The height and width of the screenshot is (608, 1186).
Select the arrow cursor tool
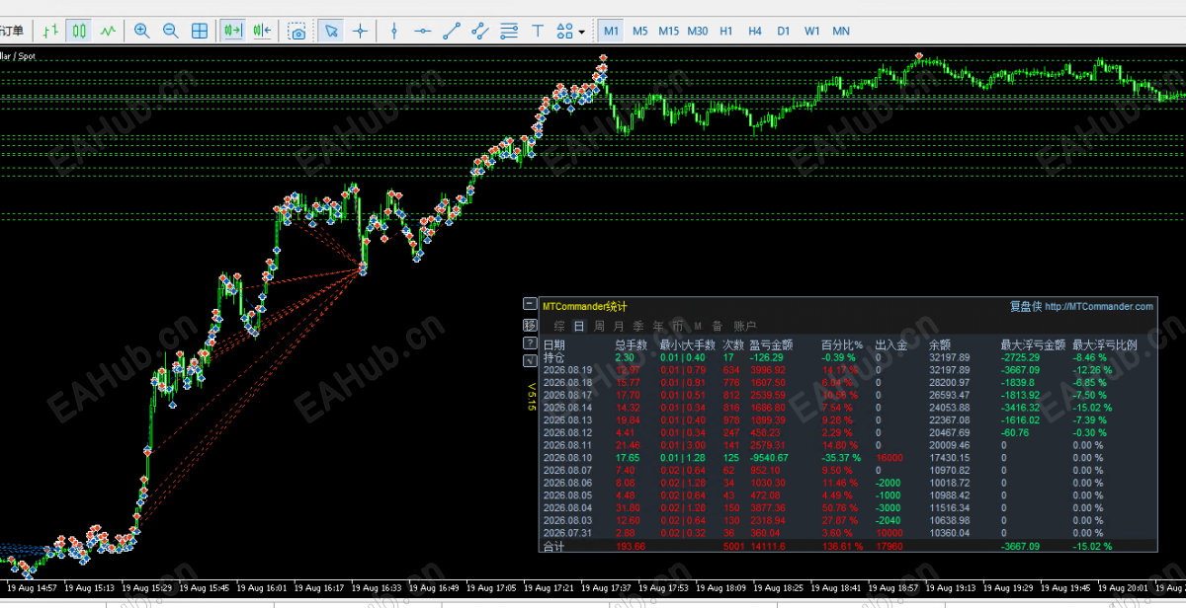click(x=332, y=31)
